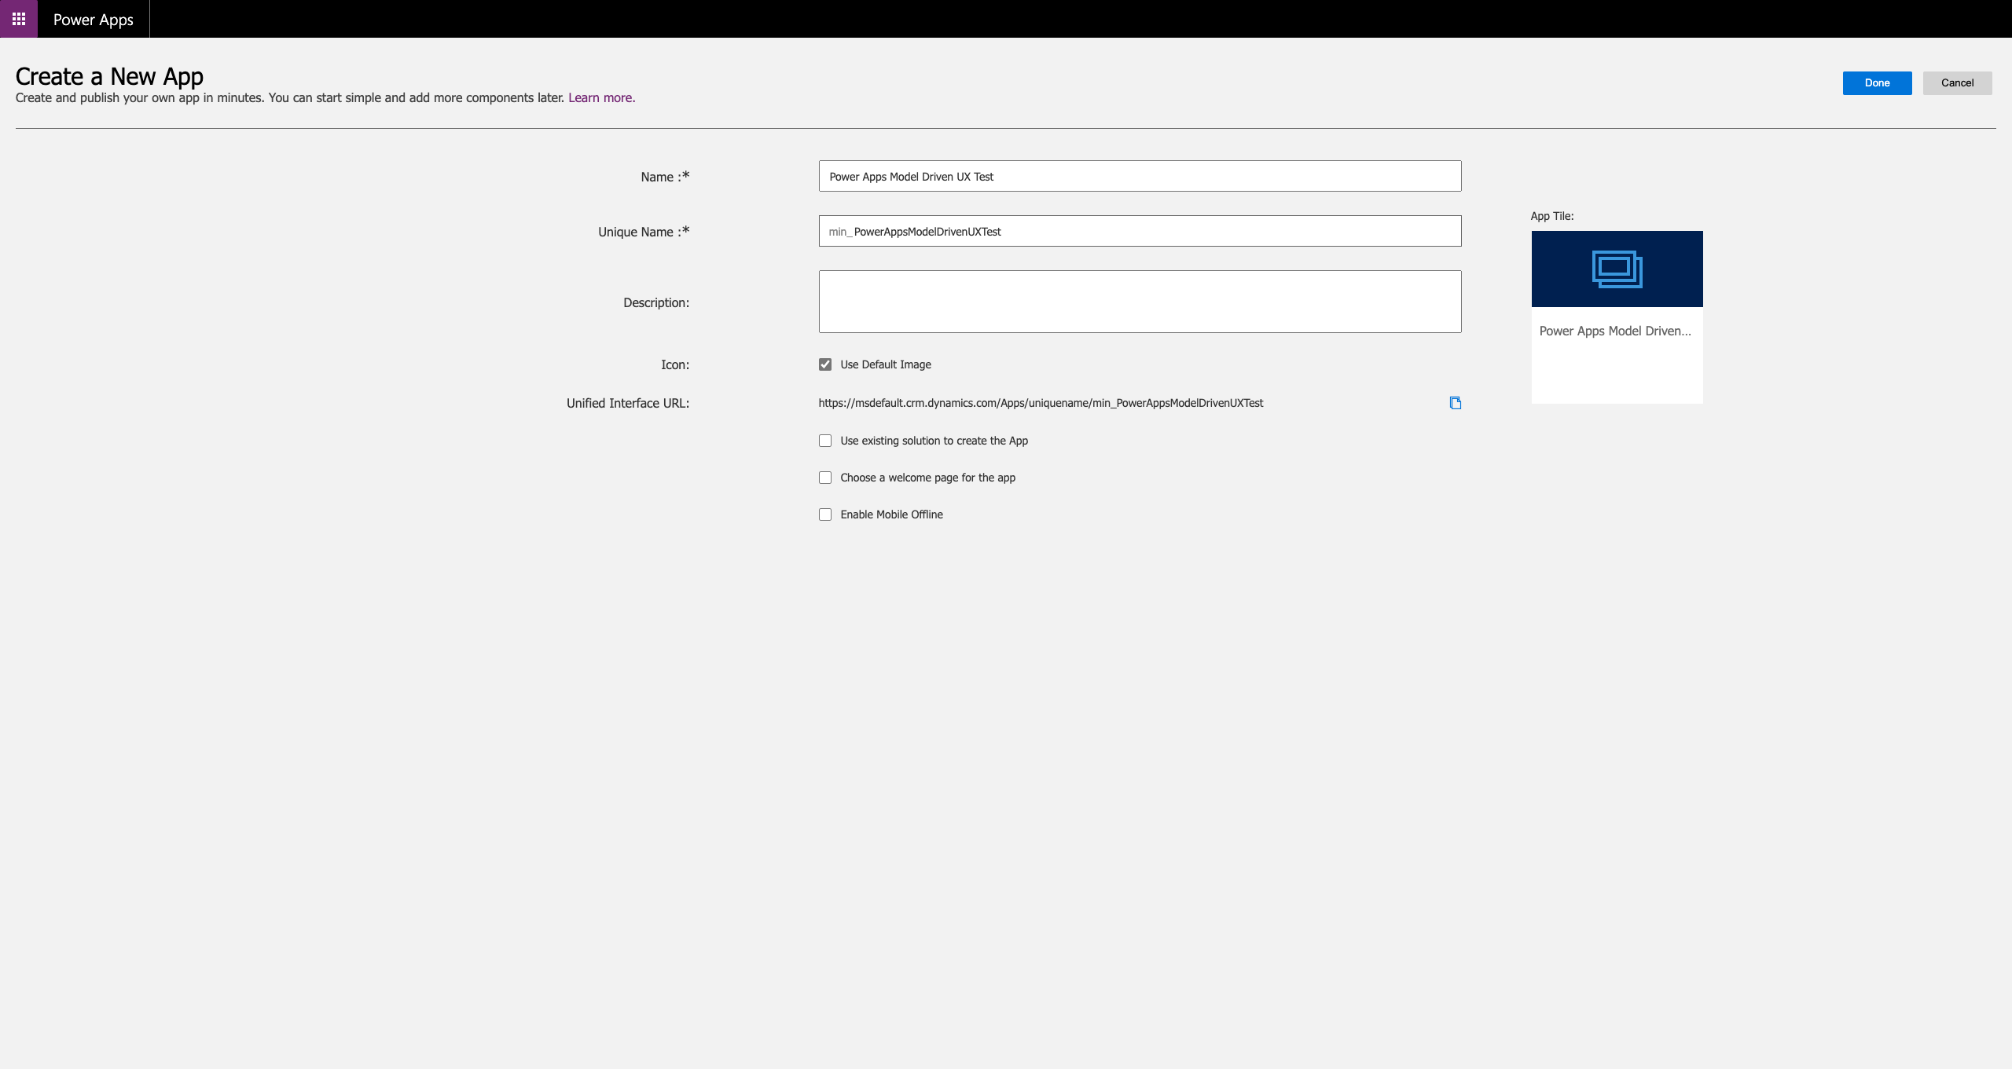This screenshot has height=1069, width=2012.
Task: Click the Cancel button to discard changes
Action: pos(1958,82)
